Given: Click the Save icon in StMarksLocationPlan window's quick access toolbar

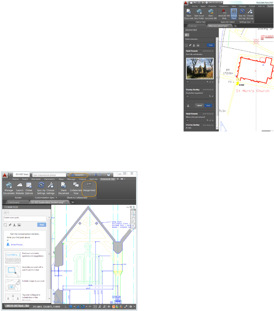Looking at the screenshot, I should 199,3.
